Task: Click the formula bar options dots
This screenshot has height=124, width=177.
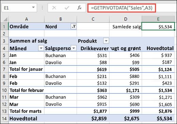Action: click(42, 8)
